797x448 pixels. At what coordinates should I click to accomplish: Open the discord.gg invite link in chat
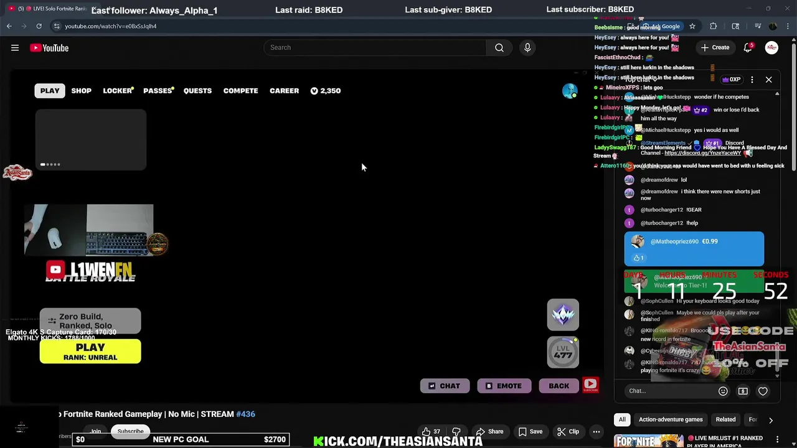(x=702, y=153)
